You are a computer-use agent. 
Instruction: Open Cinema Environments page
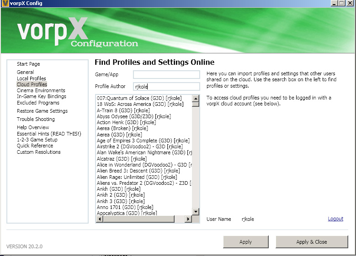(x=41, y=90)
